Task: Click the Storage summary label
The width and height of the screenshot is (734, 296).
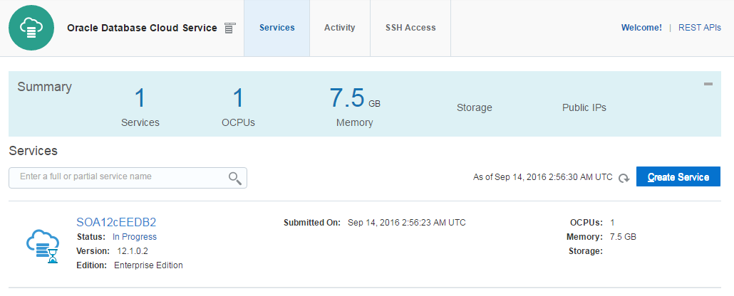Action: 475,108
